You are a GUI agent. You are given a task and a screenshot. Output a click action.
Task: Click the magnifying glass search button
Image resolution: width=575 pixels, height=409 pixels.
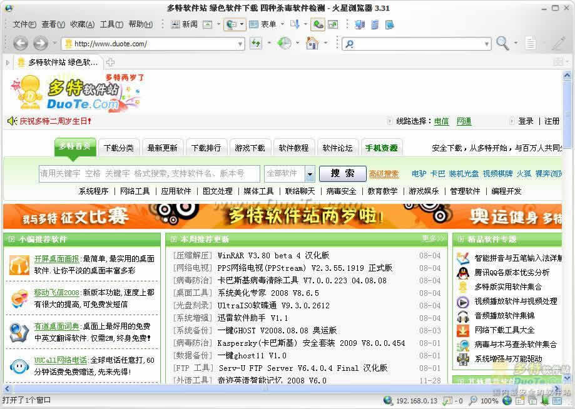pos(502,44)
